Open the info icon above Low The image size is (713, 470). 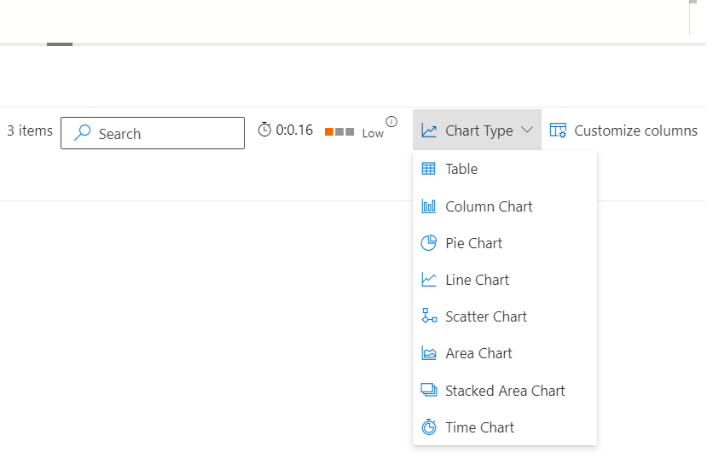[391, 121]
